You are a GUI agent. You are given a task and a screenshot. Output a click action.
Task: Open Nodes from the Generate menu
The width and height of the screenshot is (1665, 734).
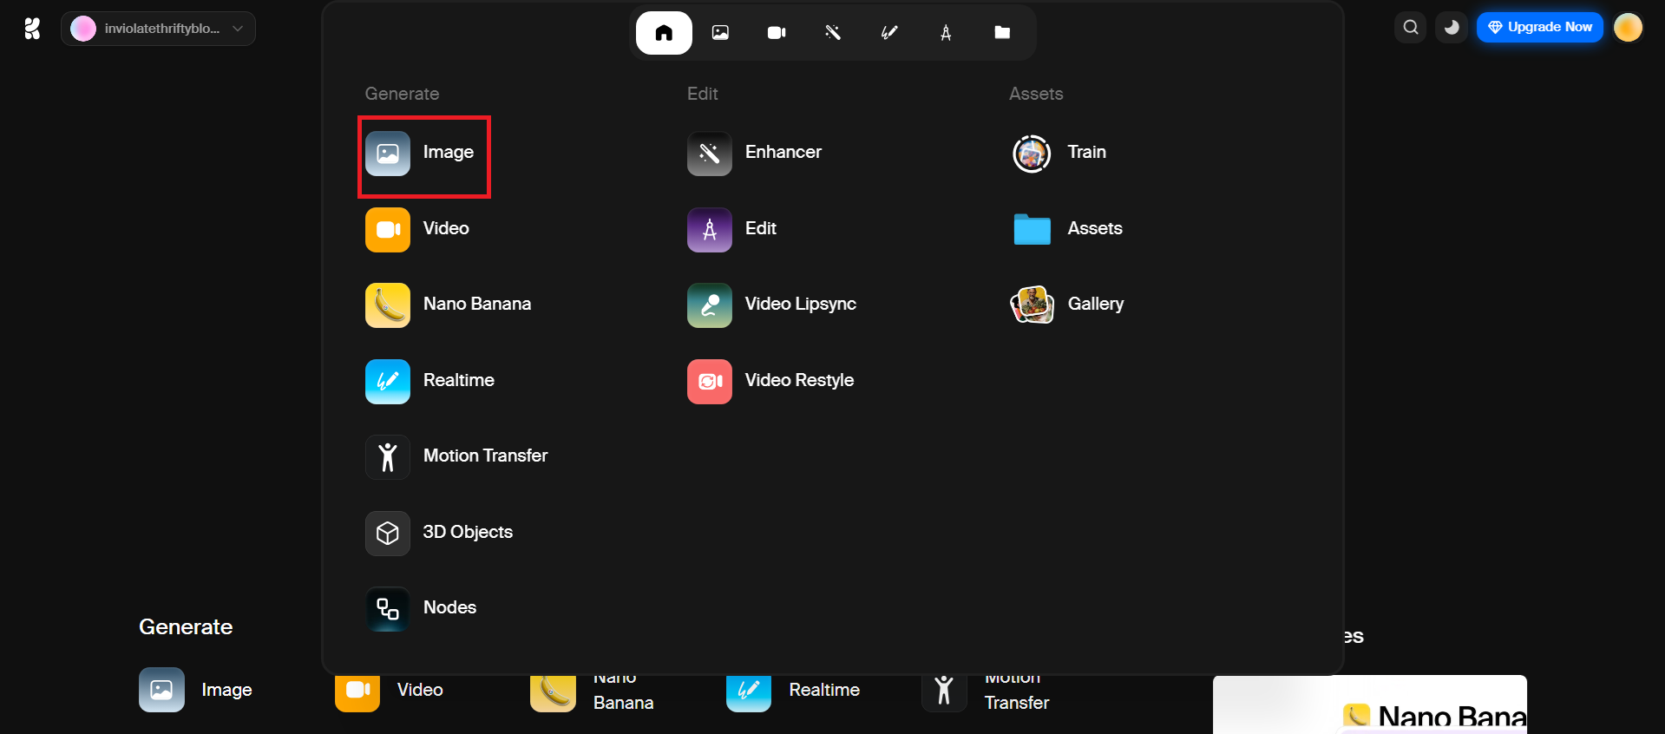[x=422, y=608]
